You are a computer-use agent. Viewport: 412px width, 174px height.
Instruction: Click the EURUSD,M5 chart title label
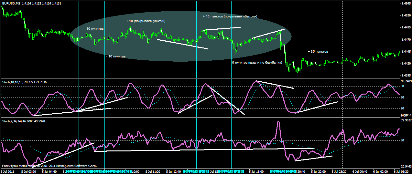click(11, 3)
